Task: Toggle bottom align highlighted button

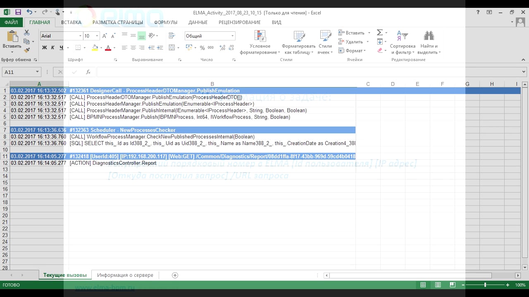Action: (x=142, y=36)
